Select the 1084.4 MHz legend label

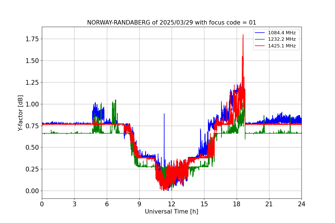coord(282,33)
